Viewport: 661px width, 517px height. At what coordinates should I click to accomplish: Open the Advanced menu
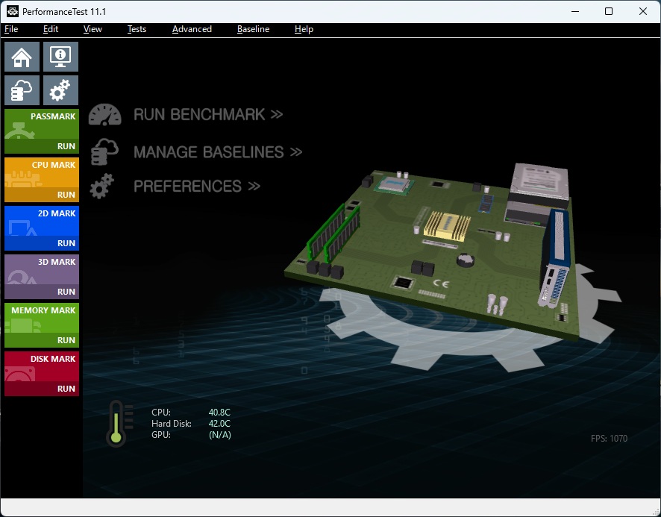[192, 29]
